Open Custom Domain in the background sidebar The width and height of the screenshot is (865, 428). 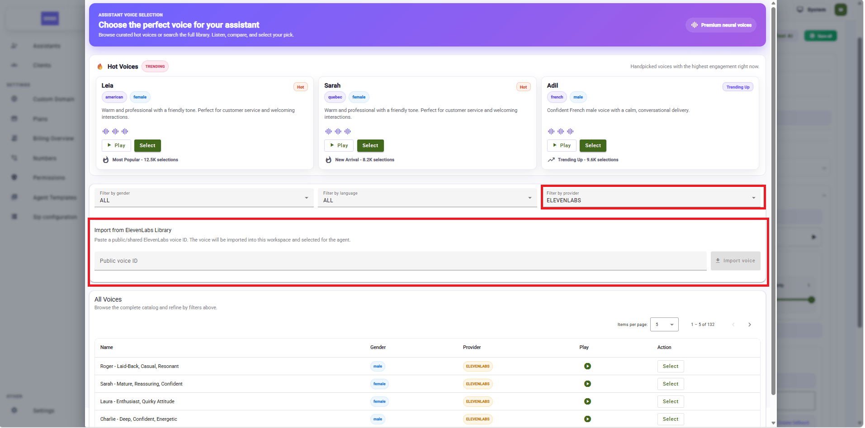[x=54, y=99]
